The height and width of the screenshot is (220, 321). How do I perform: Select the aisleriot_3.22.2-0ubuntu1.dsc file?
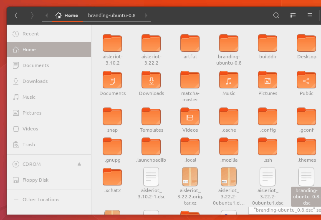click(x=268, y=186)
